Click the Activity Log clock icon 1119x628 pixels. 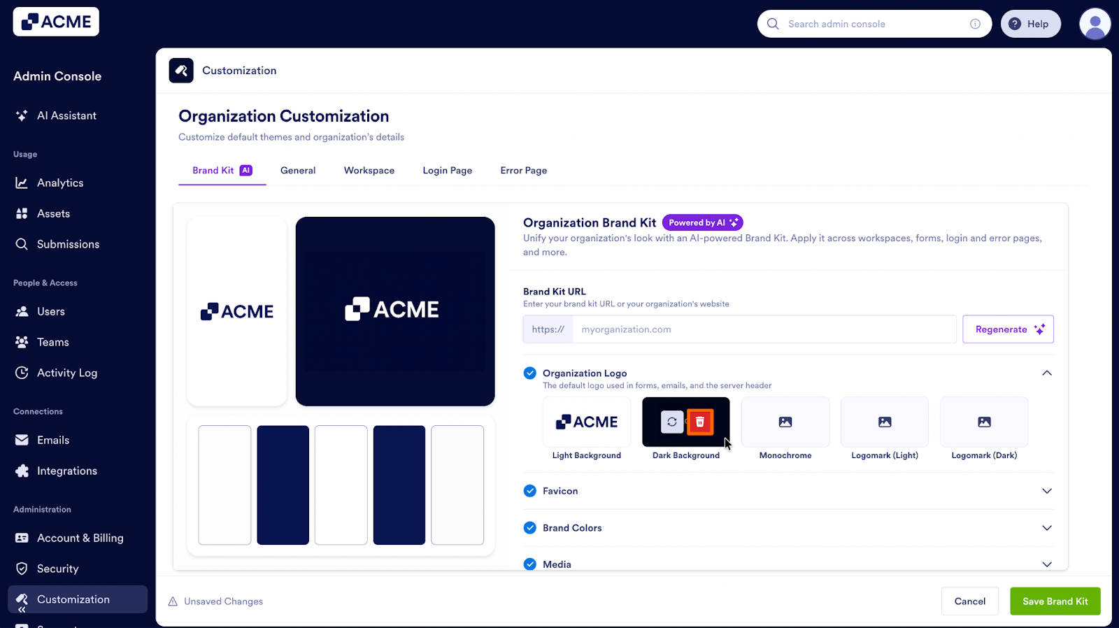(22, 373)
